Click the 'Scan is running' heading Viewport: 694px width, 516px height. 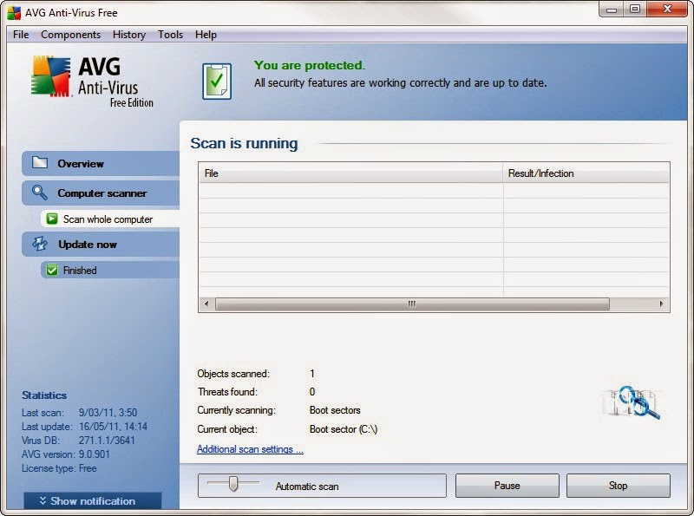pyautogui.click(x=244, y=143)
